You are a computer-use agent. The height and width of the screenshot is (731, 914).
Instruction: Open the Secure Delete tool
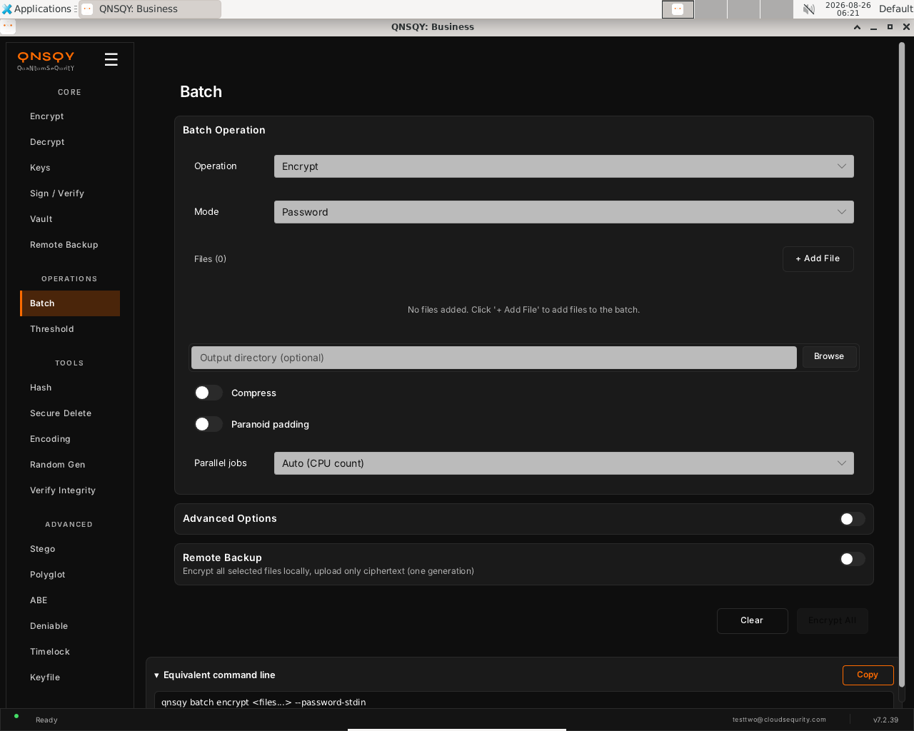tap(70, 413)
